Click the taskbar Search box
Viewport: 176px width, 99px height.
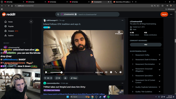pyautogui.click(x=80, y=97)
